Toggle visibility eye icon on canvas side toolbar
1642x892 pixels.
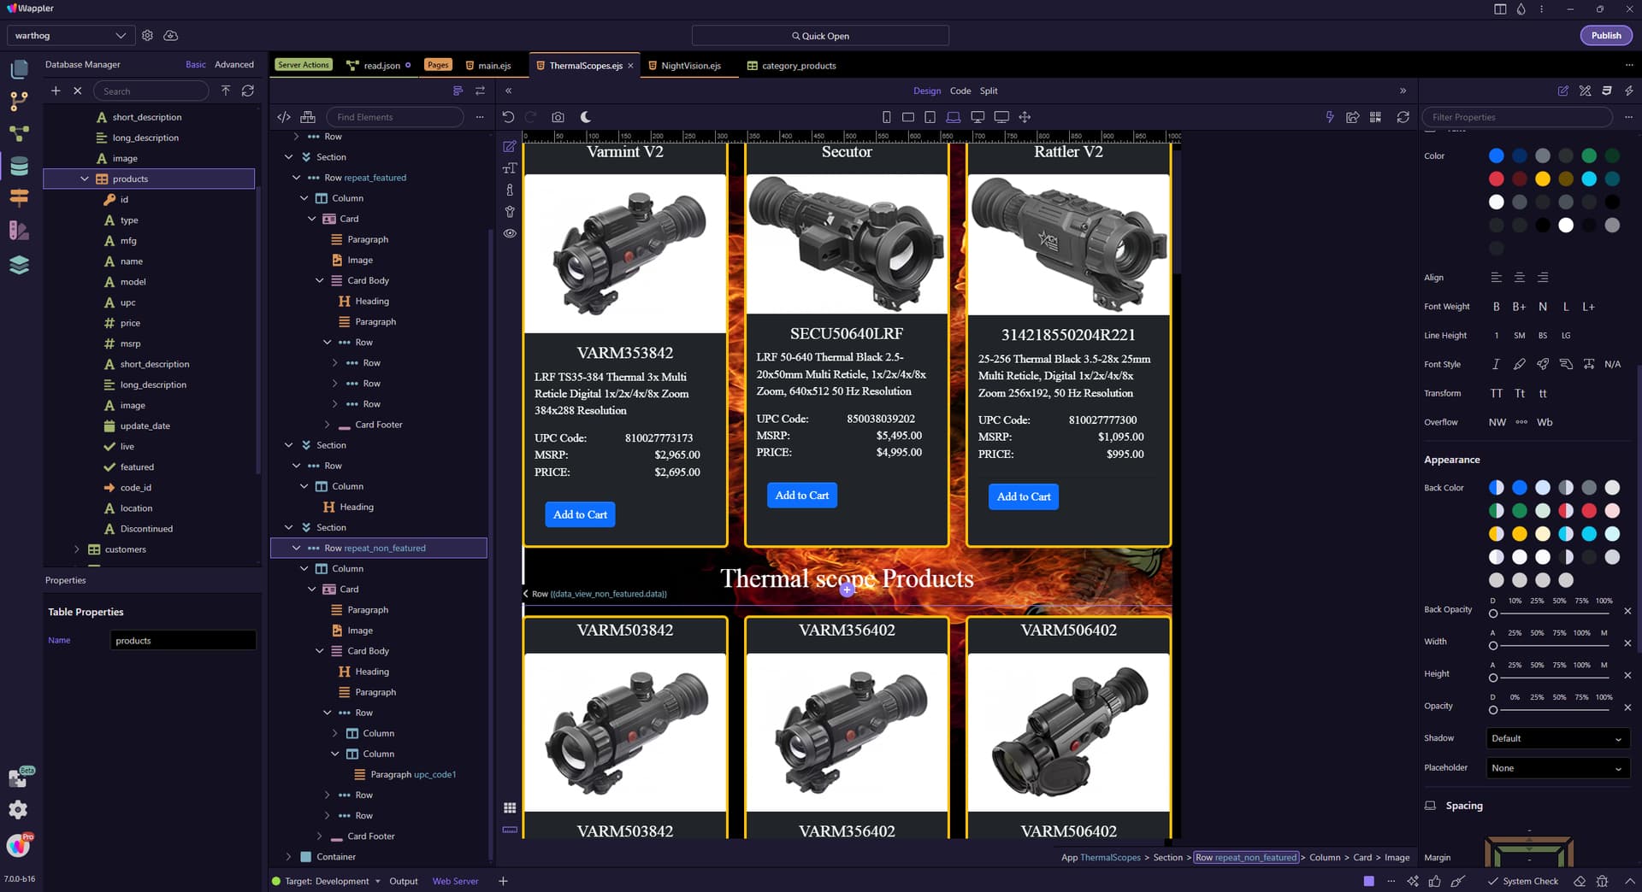pyautogui.click(x=510, y=233)
